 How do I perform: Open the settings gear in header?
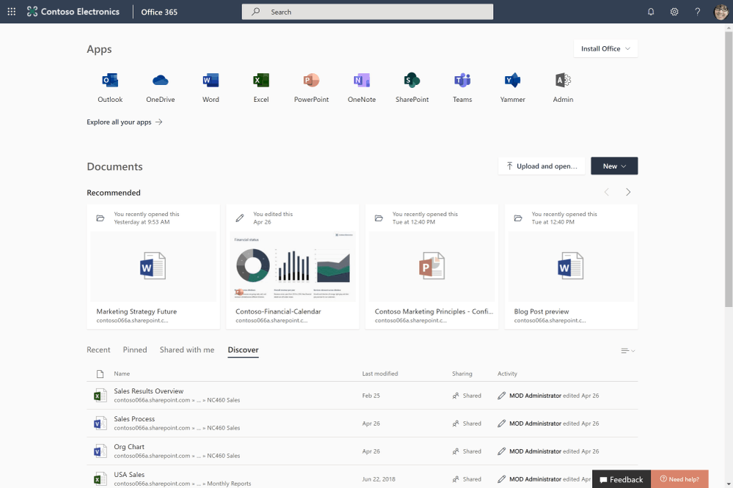[x=674, y=12]
